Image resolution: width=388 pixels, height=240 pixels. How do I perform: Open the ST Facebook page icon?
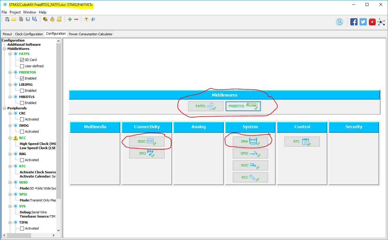(354, 22)
